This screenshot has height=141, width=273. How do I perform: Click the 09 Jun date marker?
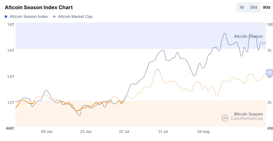(x=47, y=132)
